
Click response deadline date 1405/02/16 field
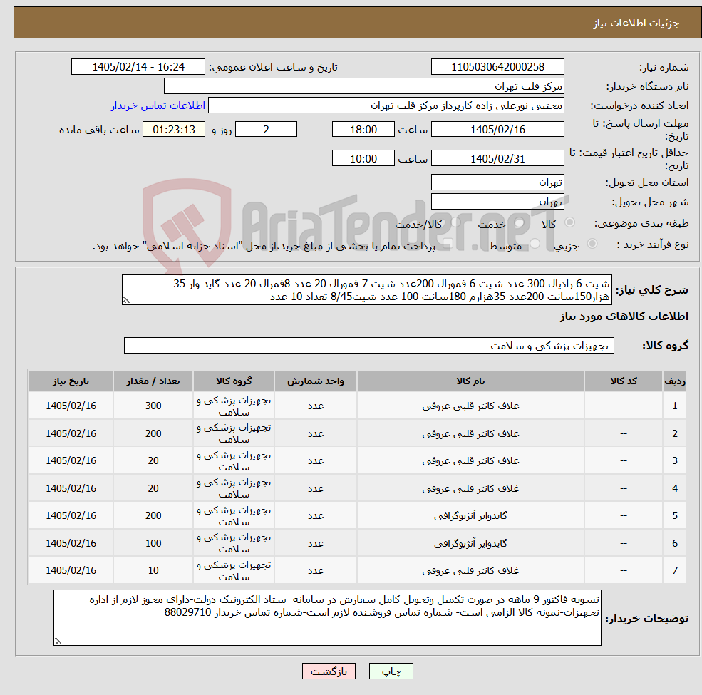click(x=497, y=130)
